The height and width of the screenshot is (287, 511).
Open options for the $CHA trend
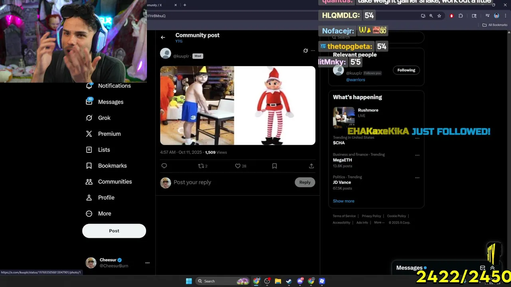pos(417,138)
